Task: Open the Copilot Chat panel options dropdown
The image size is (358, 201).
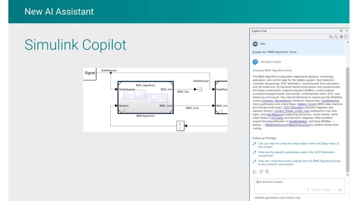Action: [341, 31]
